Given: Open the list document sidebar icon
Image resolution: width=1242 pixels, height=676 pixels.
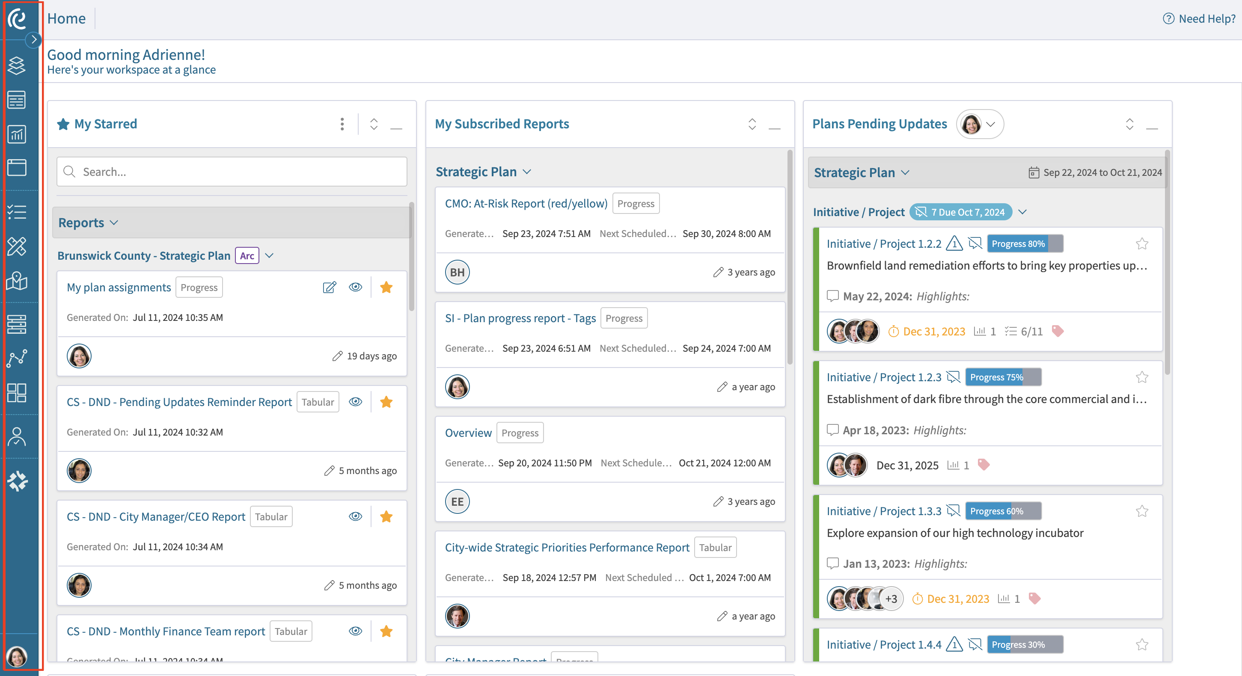Looking at the screenshot, I should [x=17, y=100].
